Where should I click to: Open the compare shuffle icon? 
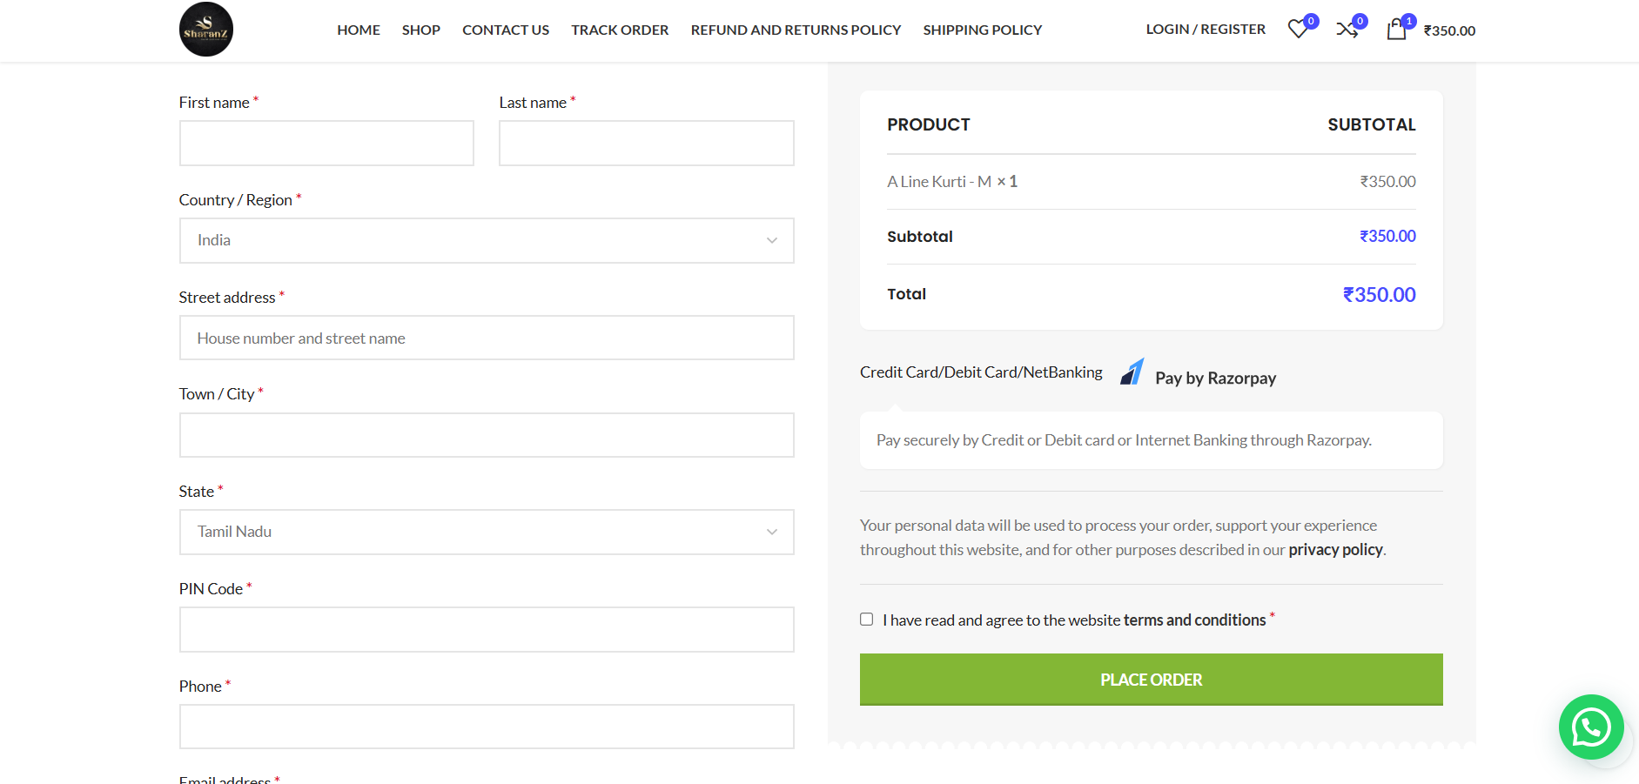1347,30
